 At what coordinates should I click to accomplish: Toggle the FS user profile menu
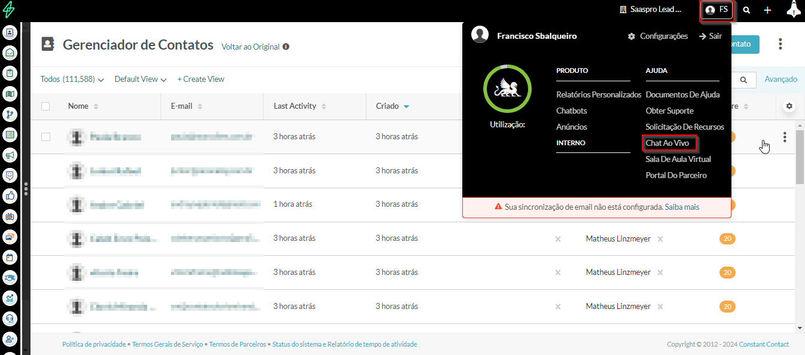(716, 10)
